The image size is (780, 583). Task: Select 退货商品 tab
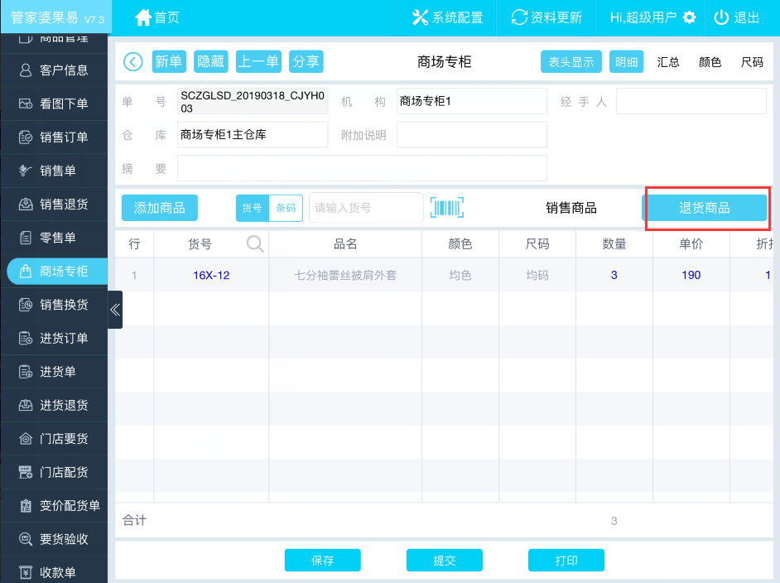(x=705, y=207)
